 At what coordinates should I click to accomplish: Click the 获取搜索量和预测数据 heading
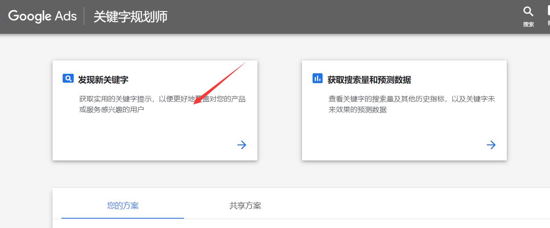(x=369, y=80)
